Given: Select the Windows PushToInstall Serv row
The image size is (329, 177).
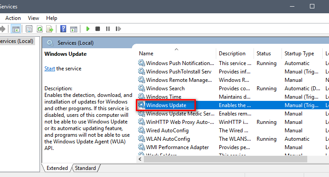Looking at the screenshot, I should coord(233,72).
